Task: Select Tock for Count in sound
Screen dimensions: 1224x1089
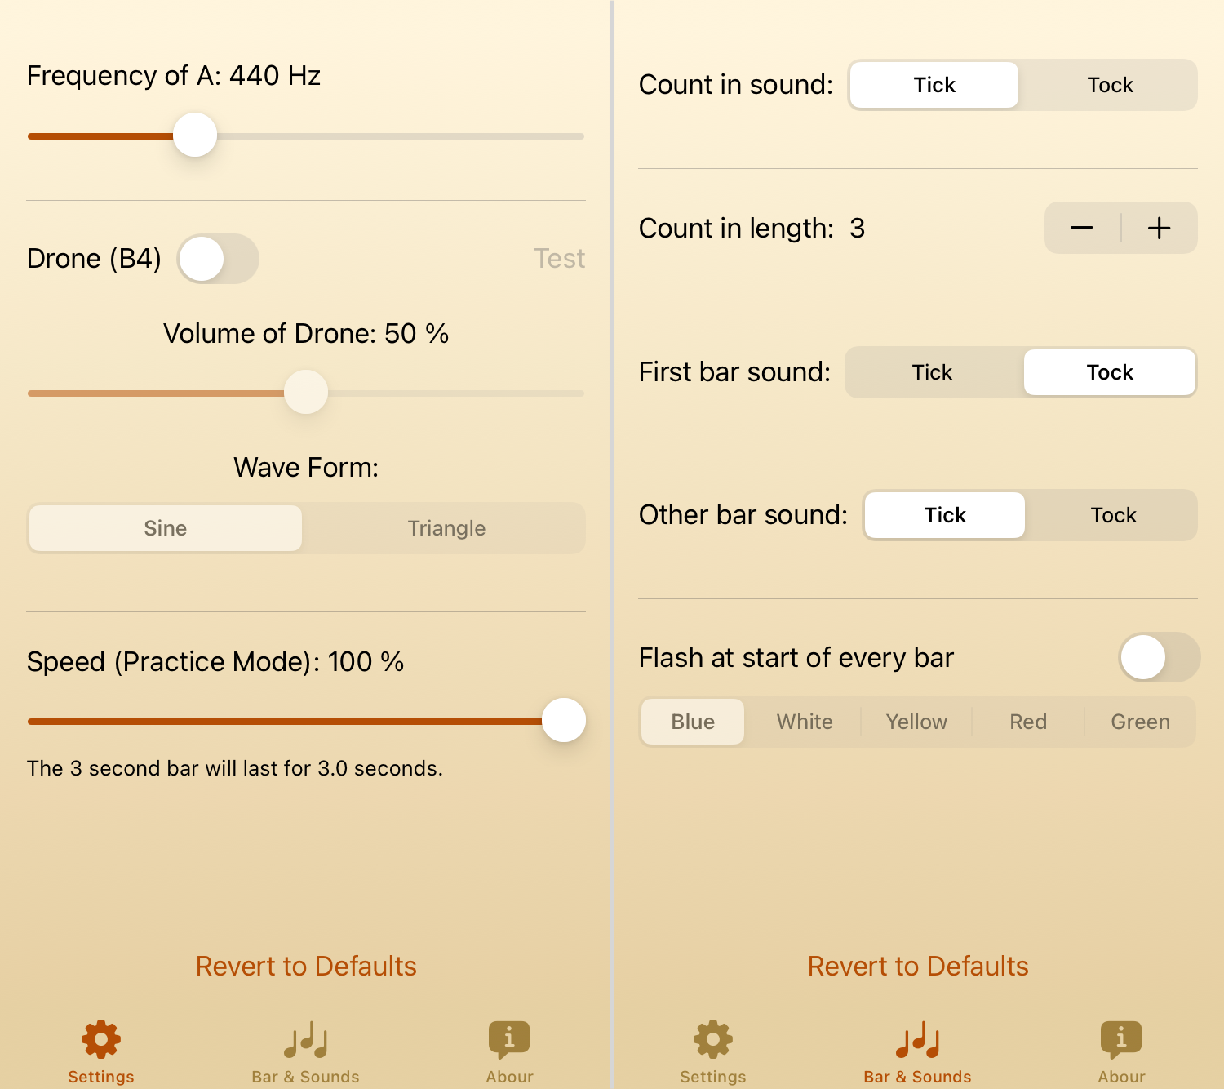Action: tap(1110, 85)
